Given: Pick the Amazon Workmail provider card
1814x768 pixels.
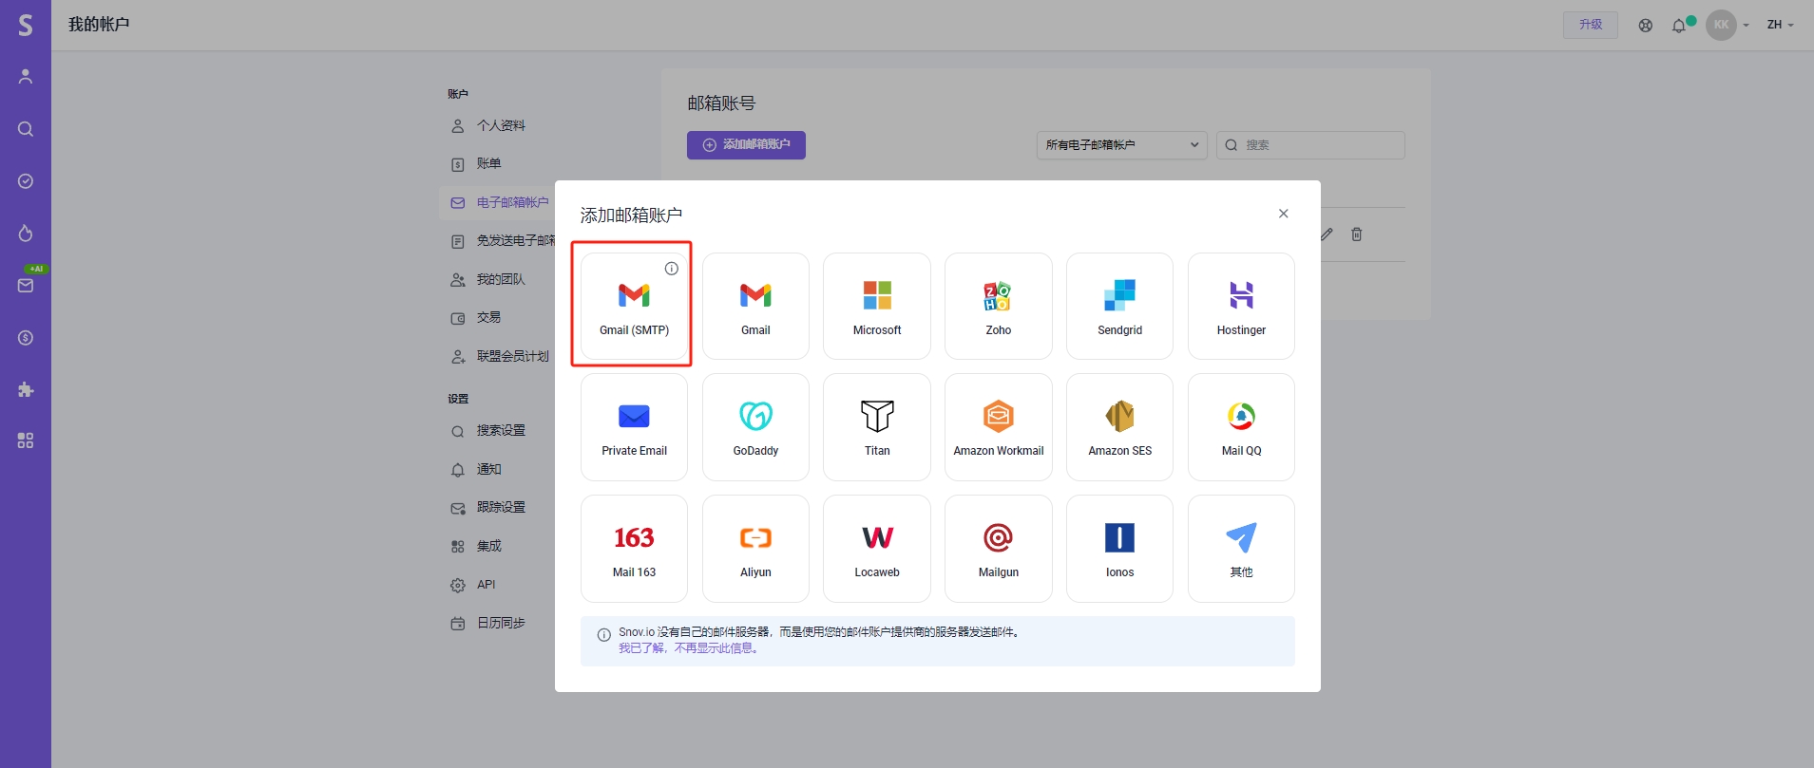Looking at the screenshot, I should pyautogui.click(x=999, y=427).
